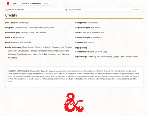The height and width of the screenshot is (116, 148).
Task: Click the D&D Beyond subheading
Action: pos(81,48)
